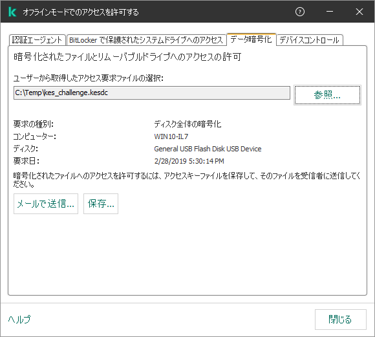
Task: Switch to the デバイスコントロール tab
Action: point(310,40)
